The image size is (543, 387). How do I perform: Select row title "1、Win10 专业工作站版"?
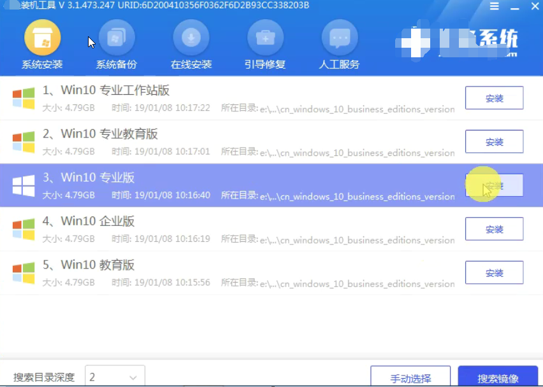106,90
